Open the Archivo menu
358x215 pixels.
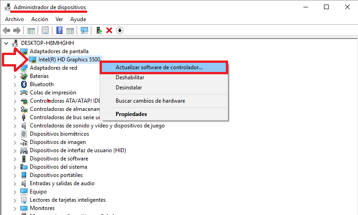[14, 19]
